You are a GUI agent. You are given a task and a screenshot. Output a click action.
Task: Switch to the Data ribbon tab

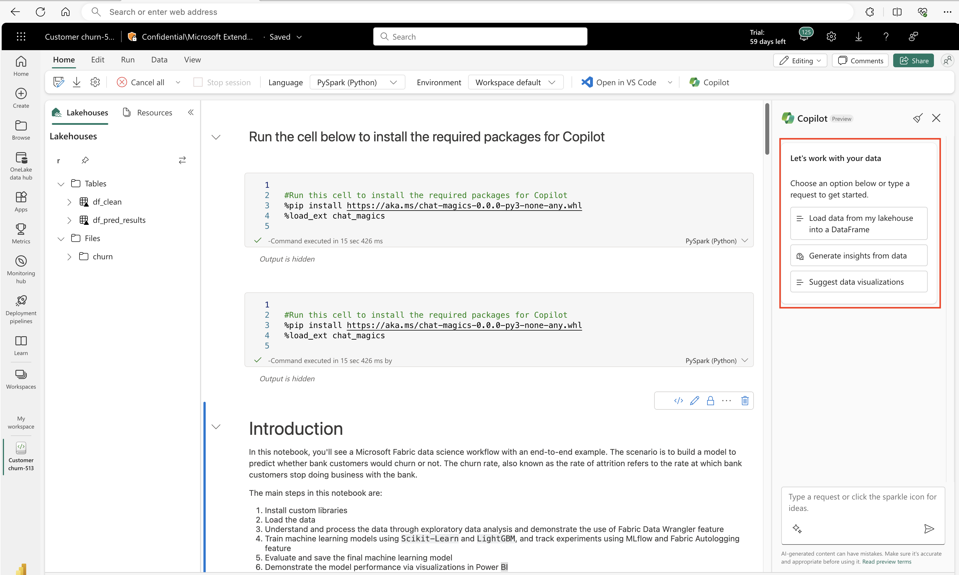[159, 60]
